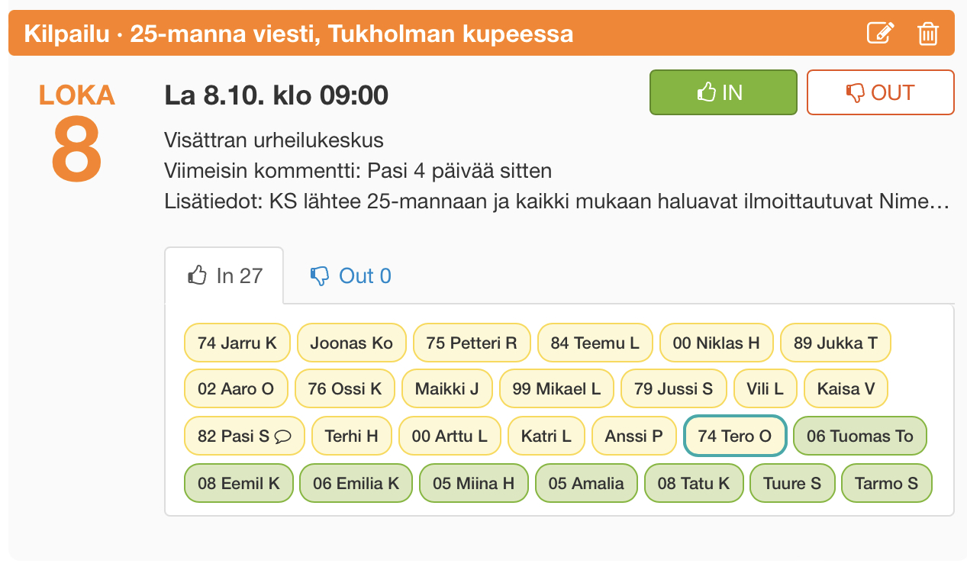Open participant chip 99 Mikael L
The image size is (967, 570).
point(557,389)
